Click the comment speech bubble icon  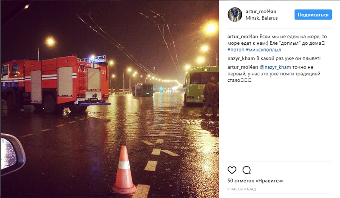(x=246, y=170)
